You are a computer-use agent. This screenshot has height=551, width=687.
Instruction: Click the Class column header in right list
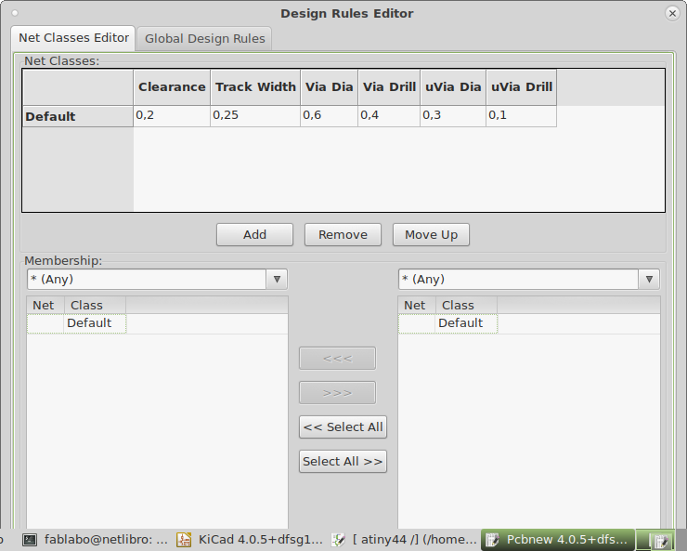(467, 305)
